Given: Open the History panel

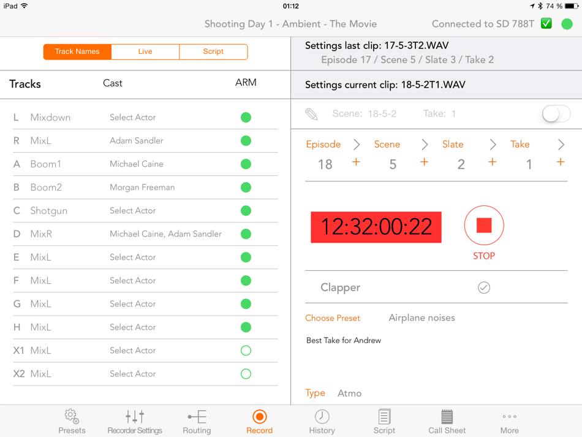Looking at the screenshot, I should (x=322, y=422).
